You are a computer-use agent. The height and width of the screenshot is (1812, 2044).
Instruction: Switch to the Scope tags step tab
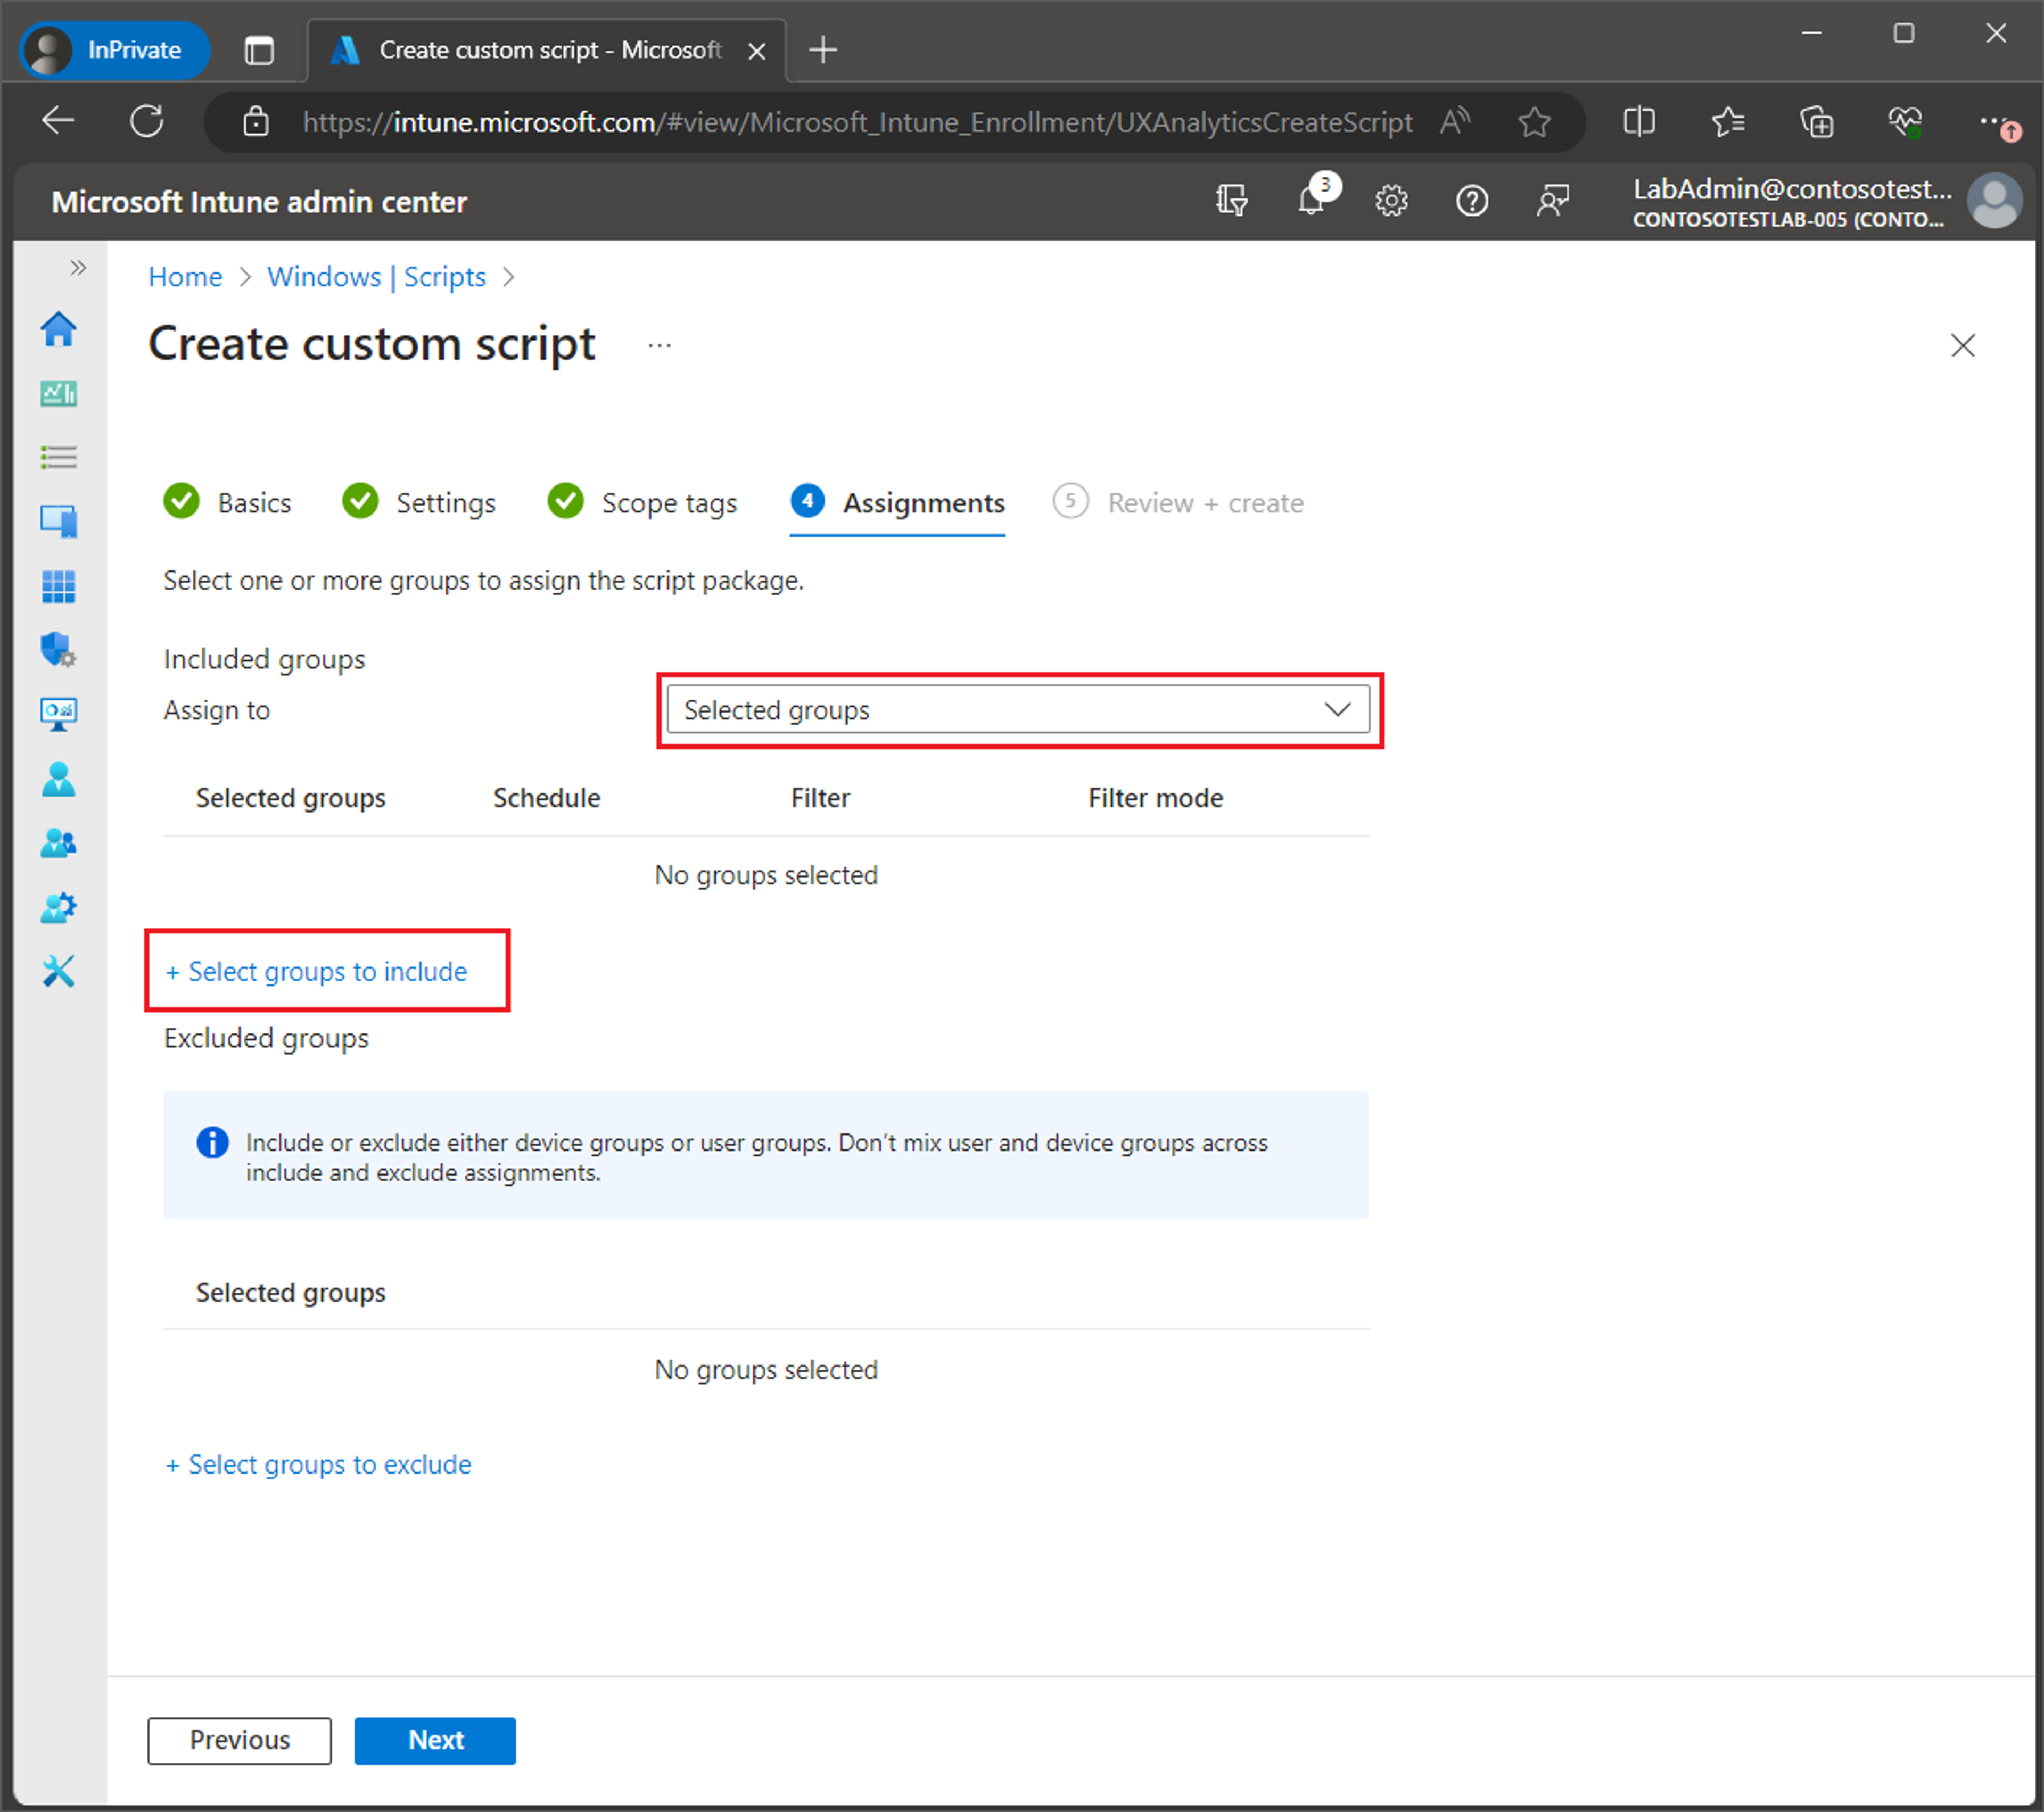click(642, 502)
